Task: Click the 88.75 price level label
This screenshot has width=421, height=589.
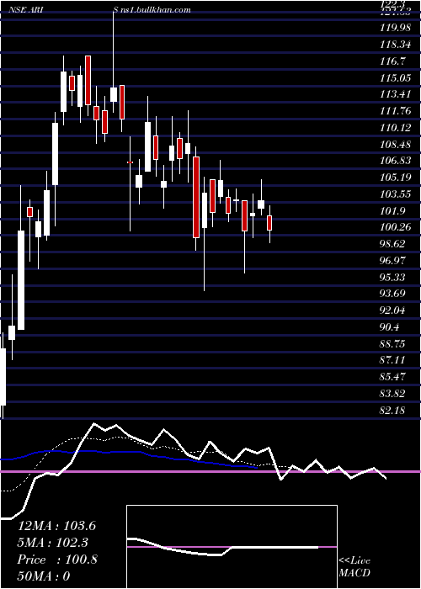Action: pos(393,343)
